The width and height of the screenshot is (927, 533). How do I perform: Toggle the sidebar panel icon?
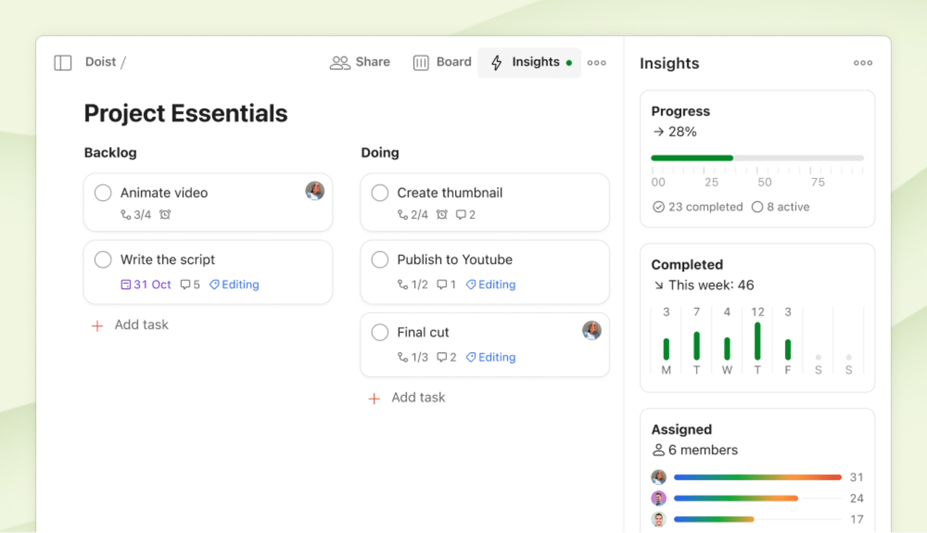63,63
